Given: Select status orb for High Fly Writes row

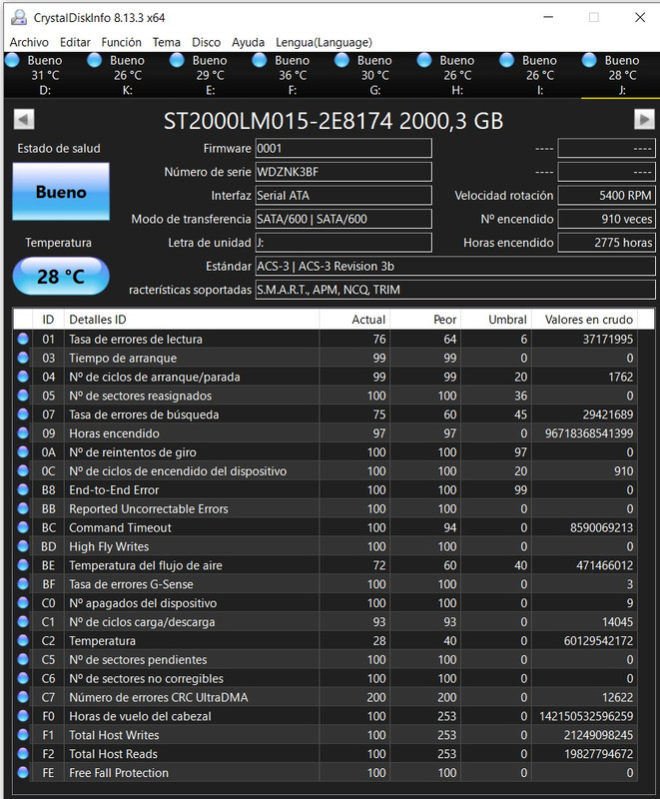Looking at the screenshot, I should (23, 546).
